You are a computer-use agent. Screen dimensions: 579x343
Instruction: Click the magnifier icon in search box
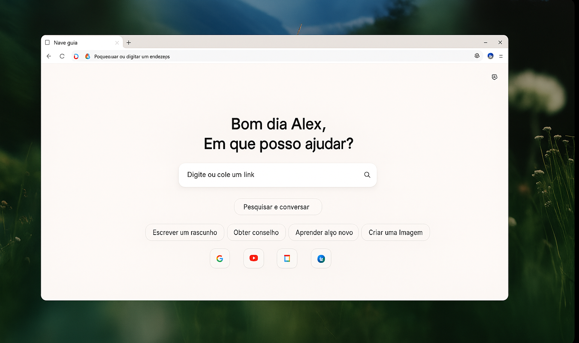[x=367, y=175]
